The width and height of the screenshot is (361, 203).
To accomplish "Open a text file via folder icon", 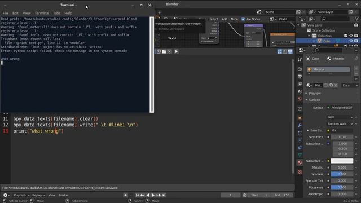I will coord(164,51).
